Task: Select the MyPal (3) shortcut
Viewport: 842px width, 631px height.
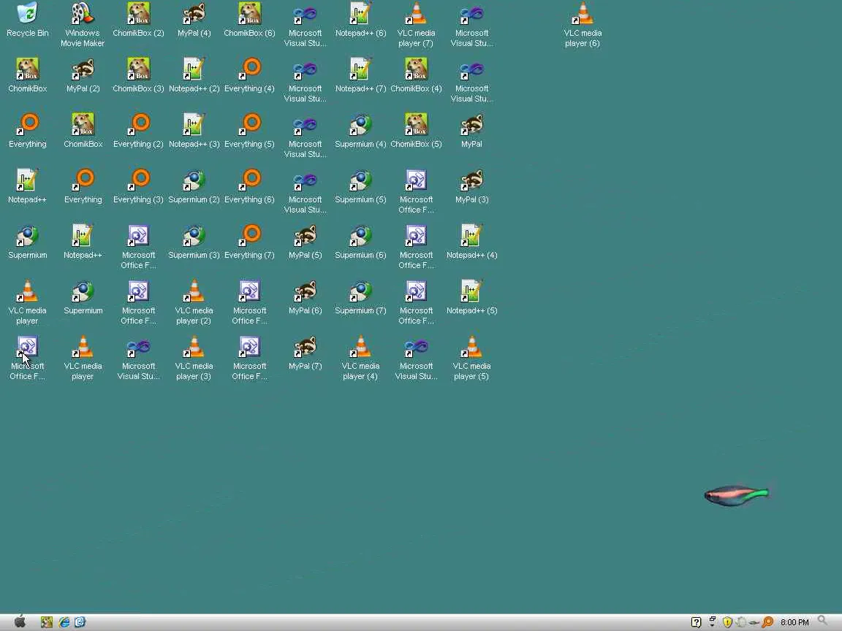Action: (472, 186)
